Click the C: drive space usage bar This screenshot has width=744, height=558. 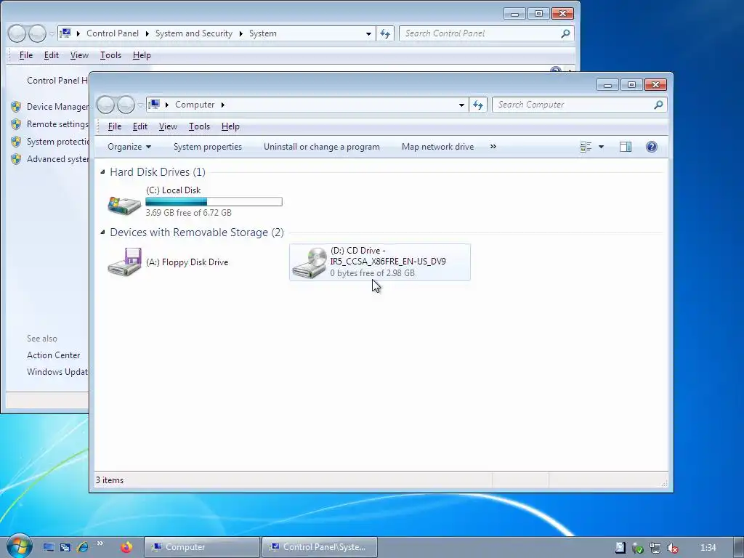(214, 202)
